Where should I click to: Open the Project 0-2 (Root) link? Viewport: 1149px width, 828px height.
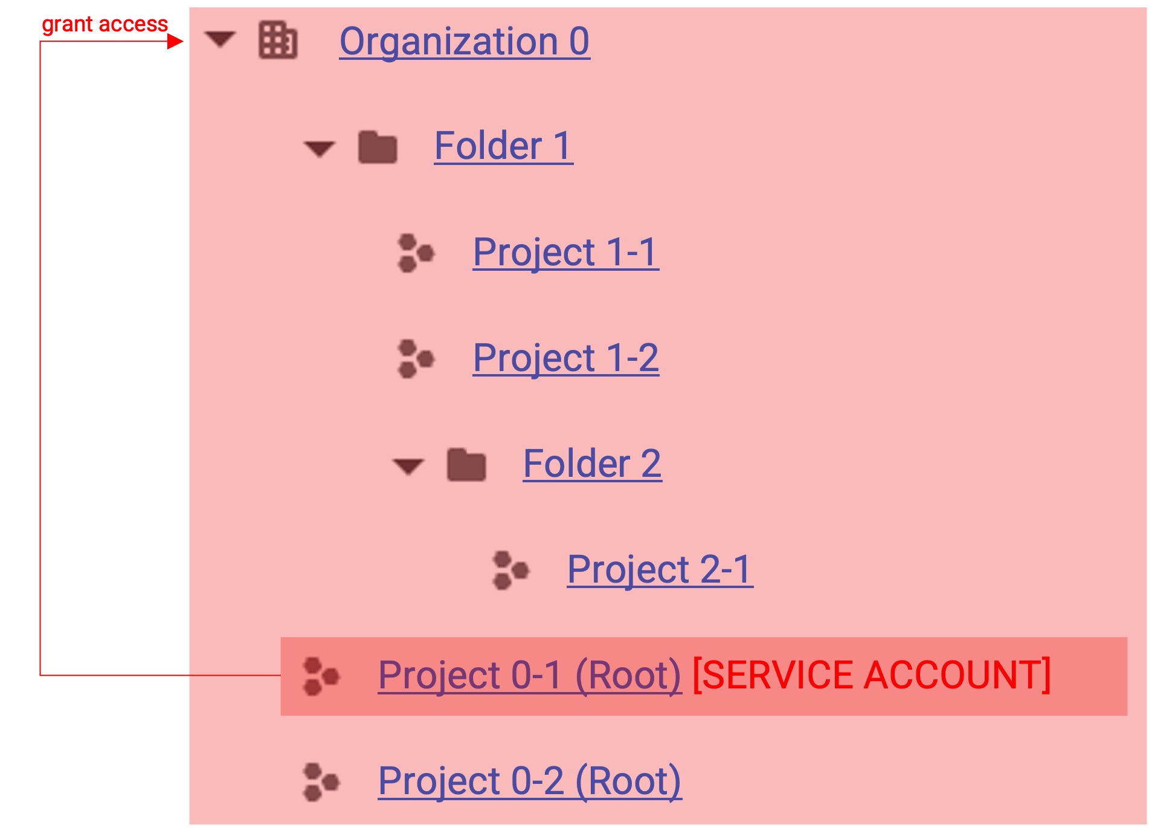click(x=530, y=781)
